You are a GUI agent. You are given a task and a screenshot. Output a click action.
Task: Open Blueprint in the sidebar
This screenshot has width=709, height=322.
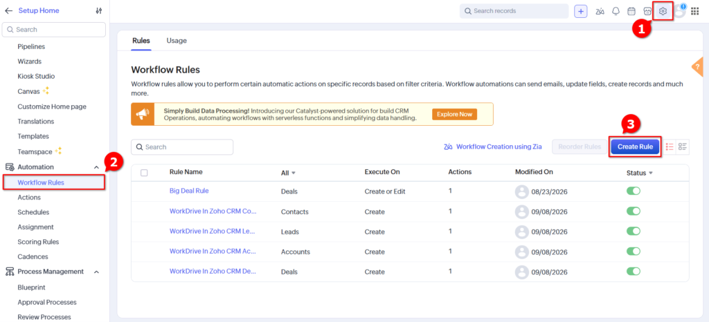tap(31, 287)
